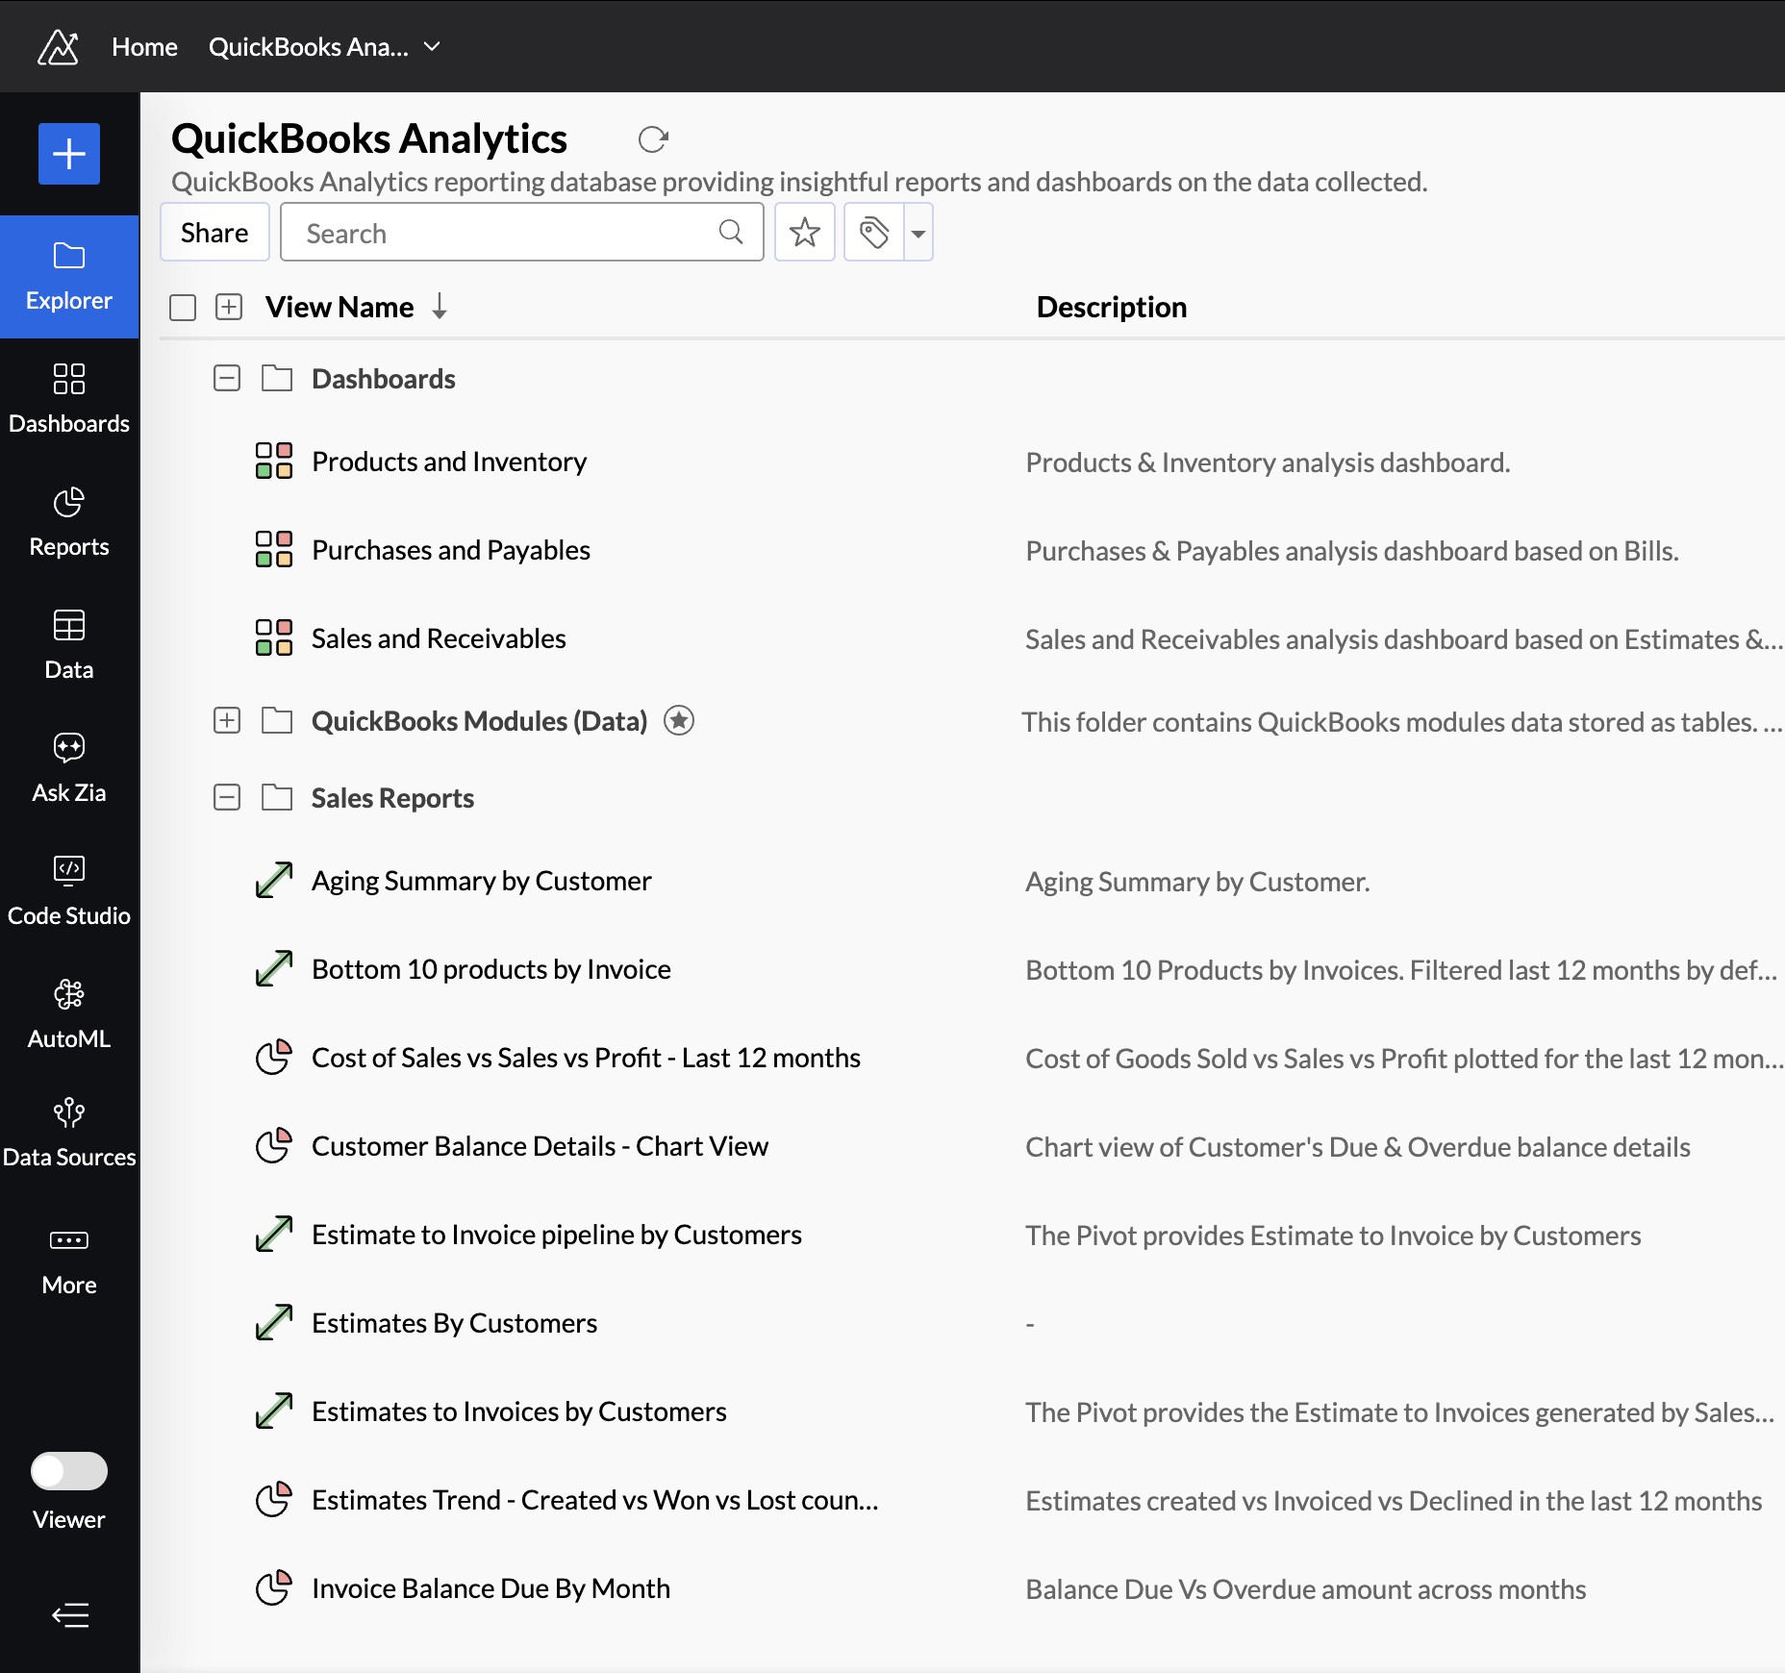Click the refresh icon beside QuickBooks Analytics
The image size is (1785, 1673).
(653, 139)
